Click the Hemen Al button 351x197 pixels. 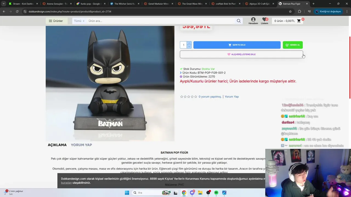point(293,45)
